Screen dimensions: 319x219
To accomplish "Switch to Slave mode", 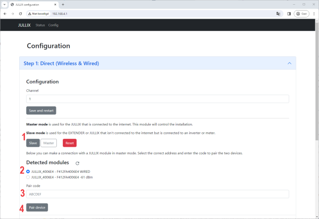I will (x=33, y=143).
